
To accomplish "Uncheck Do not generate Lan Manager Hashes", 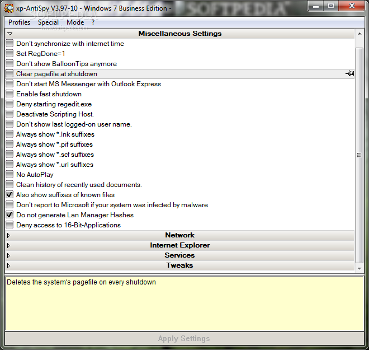I will 10,214.
